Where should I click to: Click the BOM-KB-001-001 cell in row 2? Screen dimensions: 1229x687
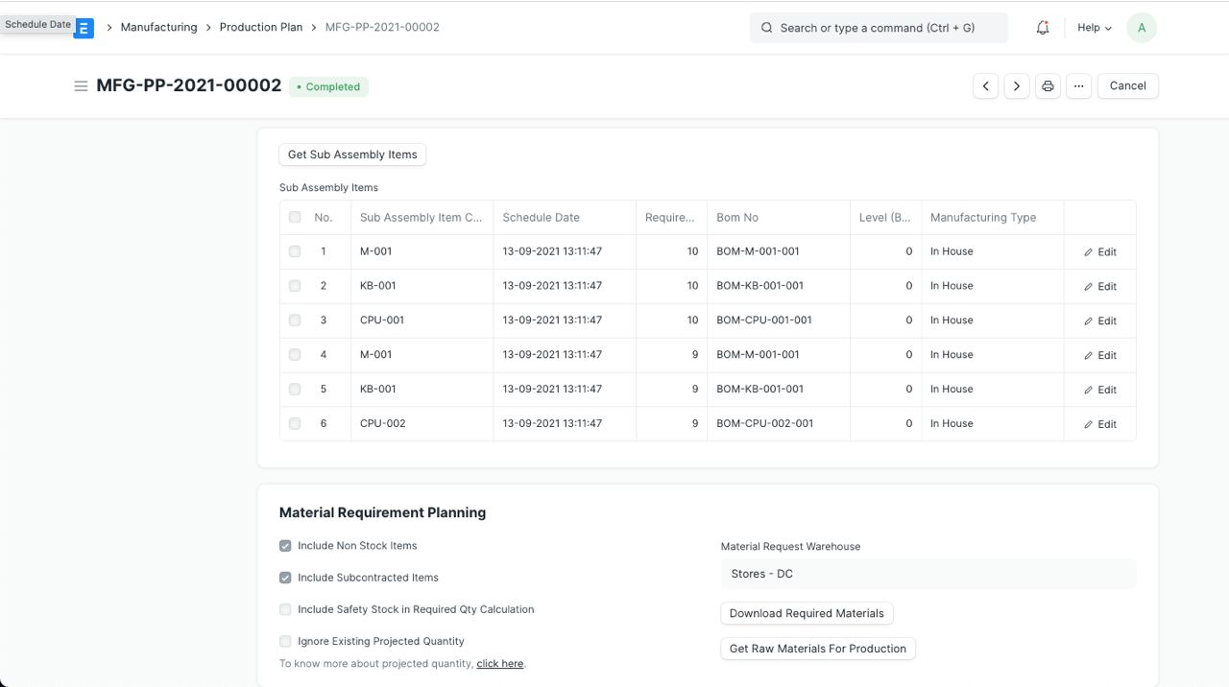(x=779, y=286)
